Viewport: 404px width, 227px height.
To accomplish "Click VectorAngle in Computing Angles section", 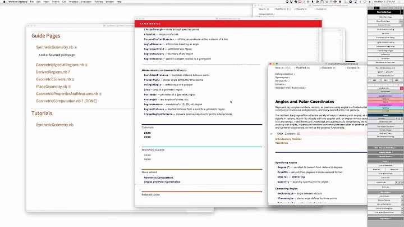I will 285,193.
